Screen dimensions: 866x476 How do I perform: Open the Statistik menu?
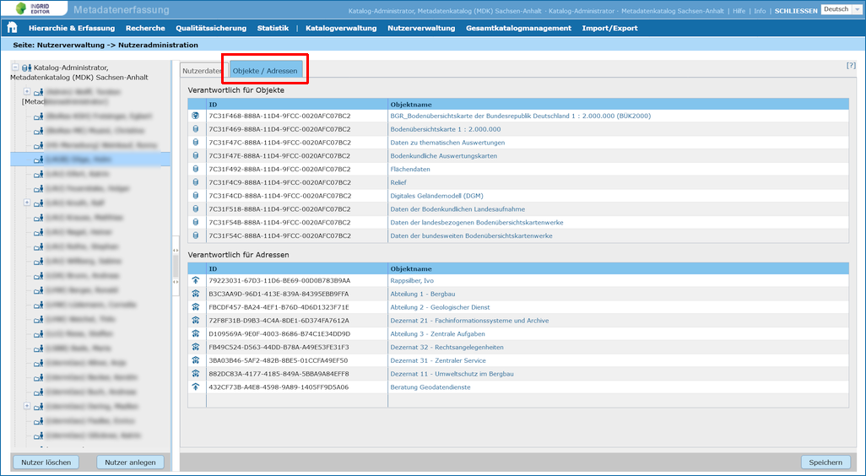click(273, 28)
